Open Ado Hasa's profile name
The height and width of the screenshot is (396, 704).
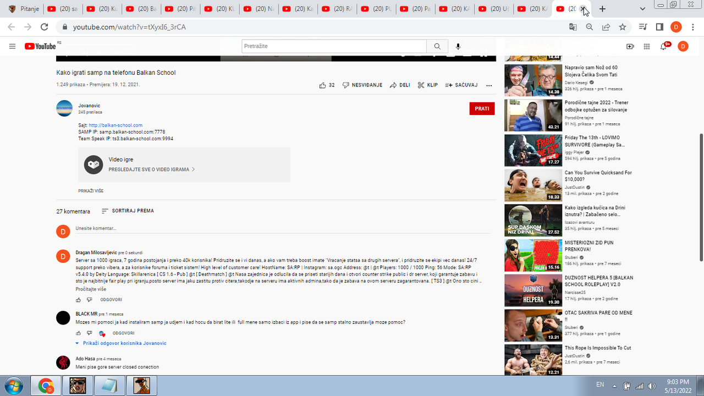[85, 359]
